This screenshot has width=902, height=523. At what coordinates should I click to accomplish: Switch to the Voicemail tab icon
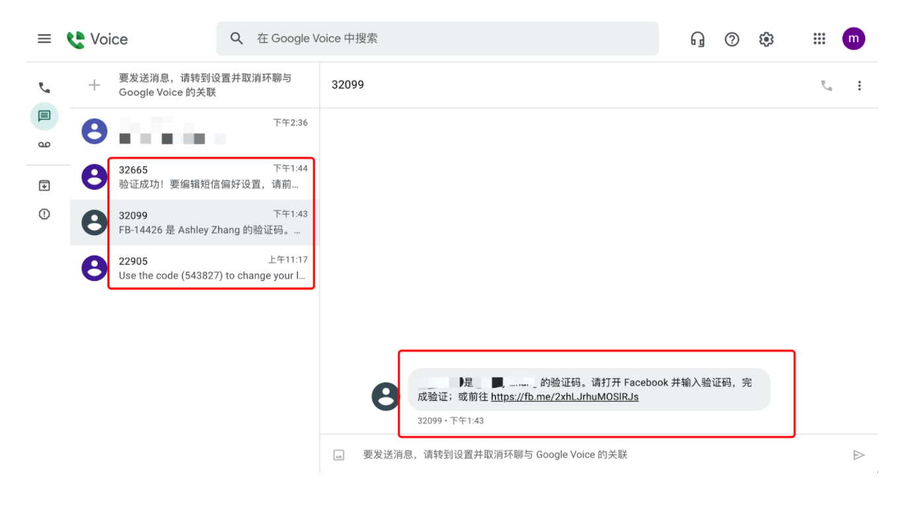click(44, 145)
